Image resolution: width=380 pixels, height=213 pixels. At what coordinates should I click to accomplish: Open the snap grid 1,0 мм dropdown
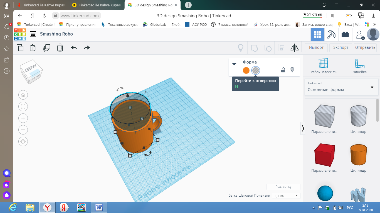286,196
